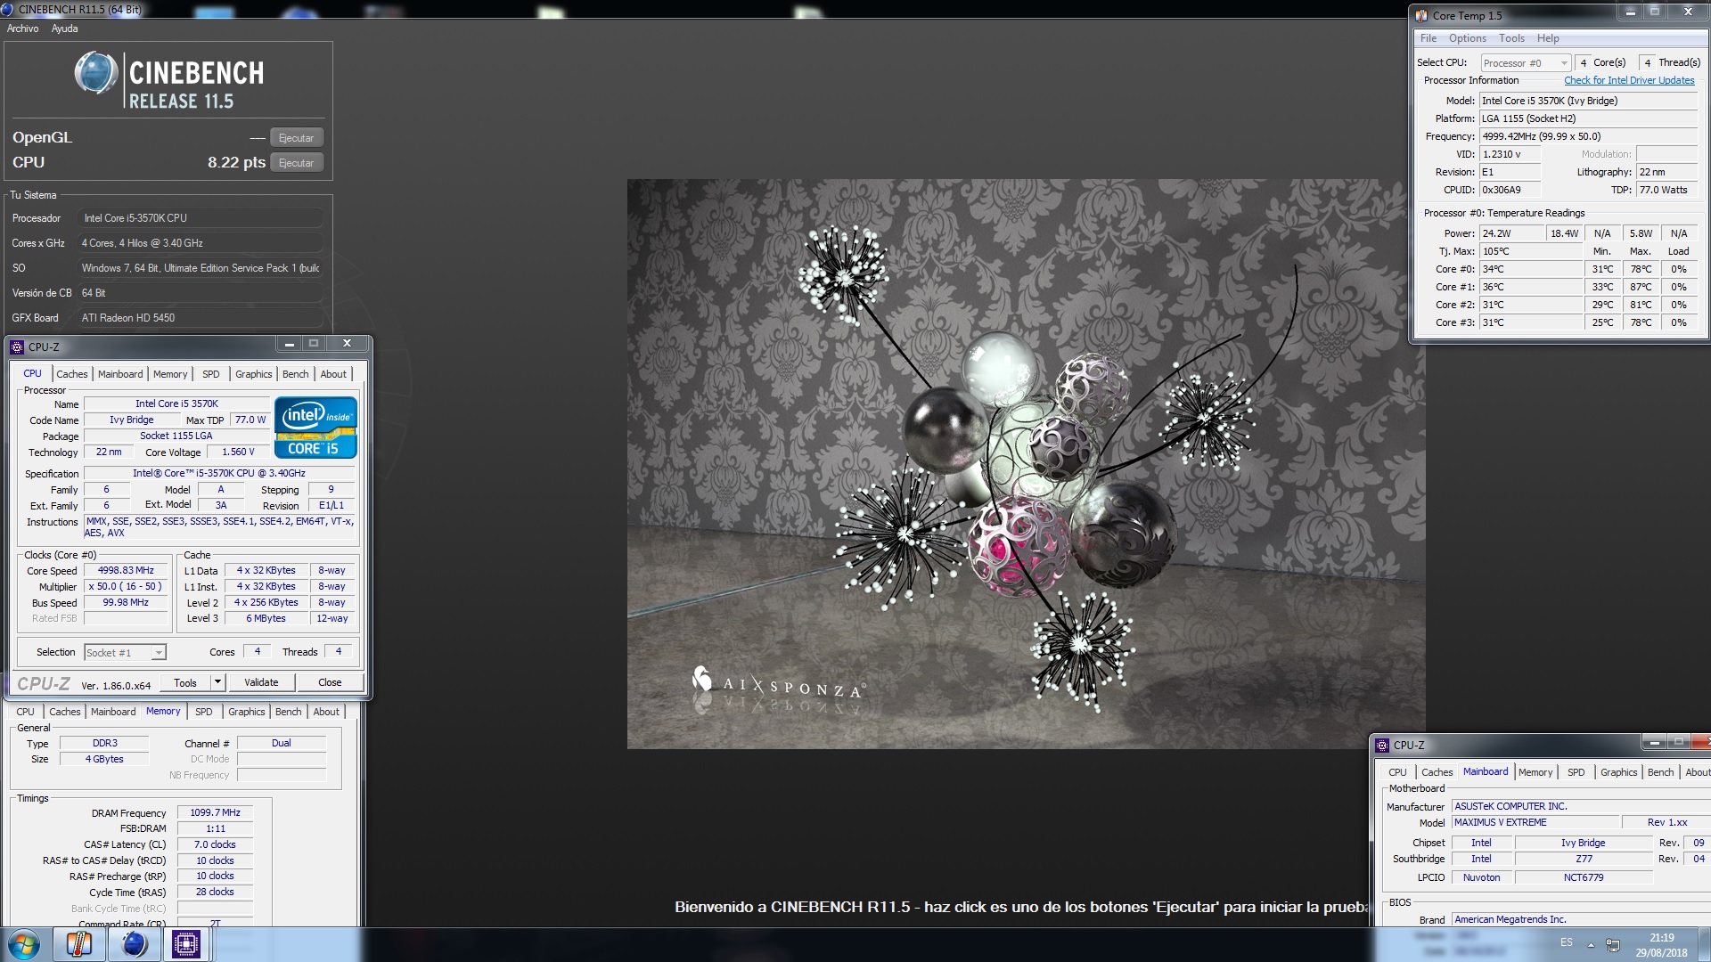Switch to Graphics tab in front CPU-Z
Screen dimensions: 1711x962
click(x=254, y=374)
